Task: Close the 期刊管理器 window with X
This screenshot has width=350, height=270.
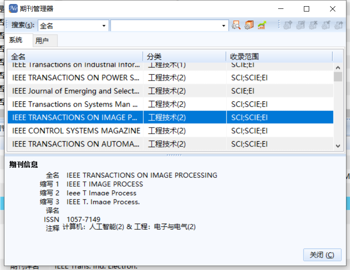Action: [x=333, y=9]
